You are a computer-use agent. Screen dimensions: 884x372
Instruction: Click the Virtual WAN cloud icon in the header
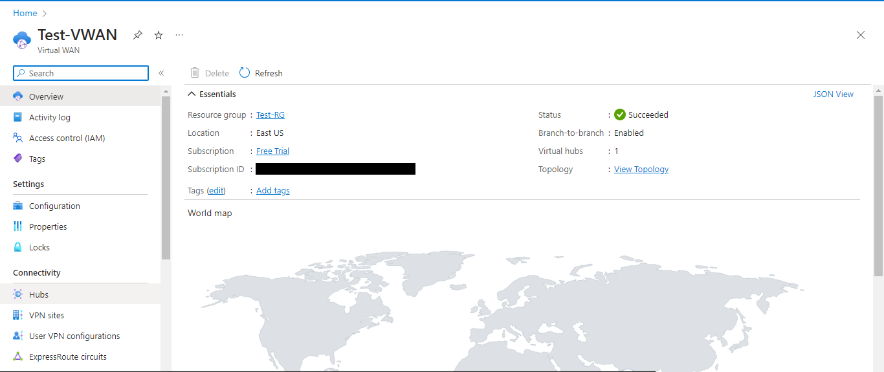click(x=22, y=40)
